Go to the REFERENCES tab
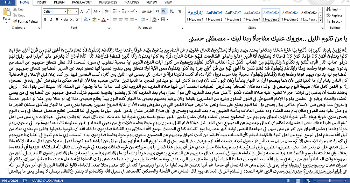Image resolution: width=350 pixels, height=183 pixels. pyautogui.click(x=108, y=2)
